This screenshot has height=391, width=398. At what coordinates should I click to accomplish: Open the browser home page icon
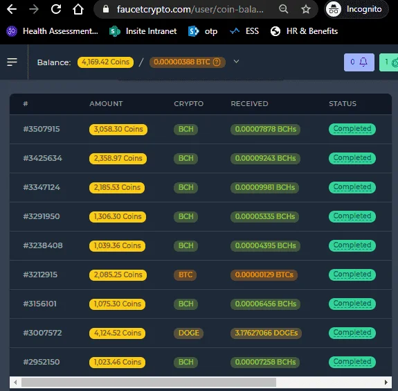click(78, 9)
